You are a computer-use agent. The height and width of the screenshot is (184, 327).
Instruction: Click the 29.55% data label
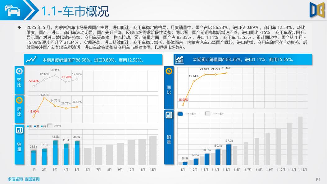coord(215,69)
